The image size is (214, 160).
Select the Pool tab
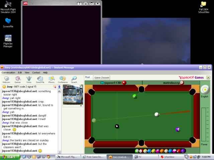pos(87,77)
